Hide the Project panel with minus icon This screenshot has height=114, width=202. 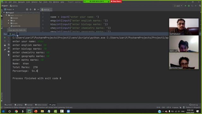[x=38, y=9]
